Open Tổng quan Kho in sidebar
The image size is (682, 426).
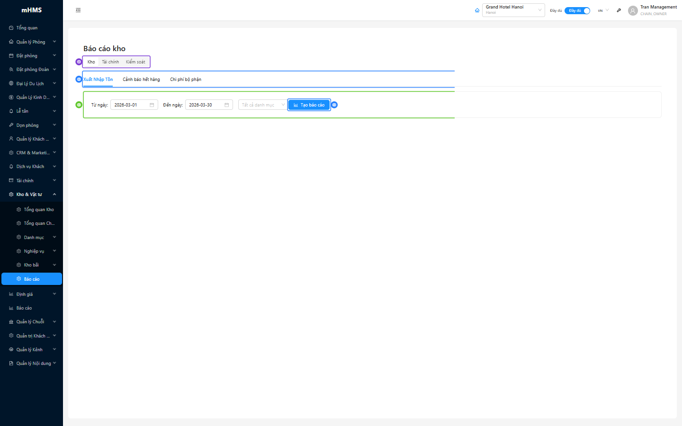(38, 210)
